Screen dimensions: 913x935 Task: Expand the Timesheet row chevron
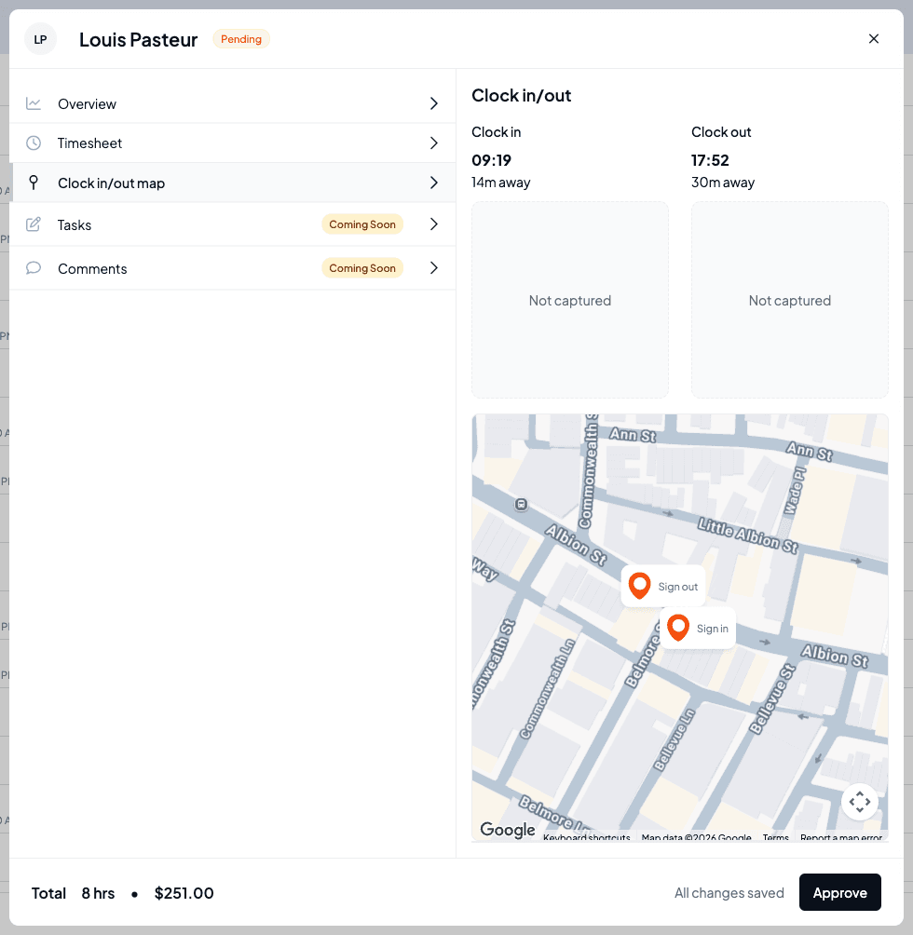click(434, 143)
